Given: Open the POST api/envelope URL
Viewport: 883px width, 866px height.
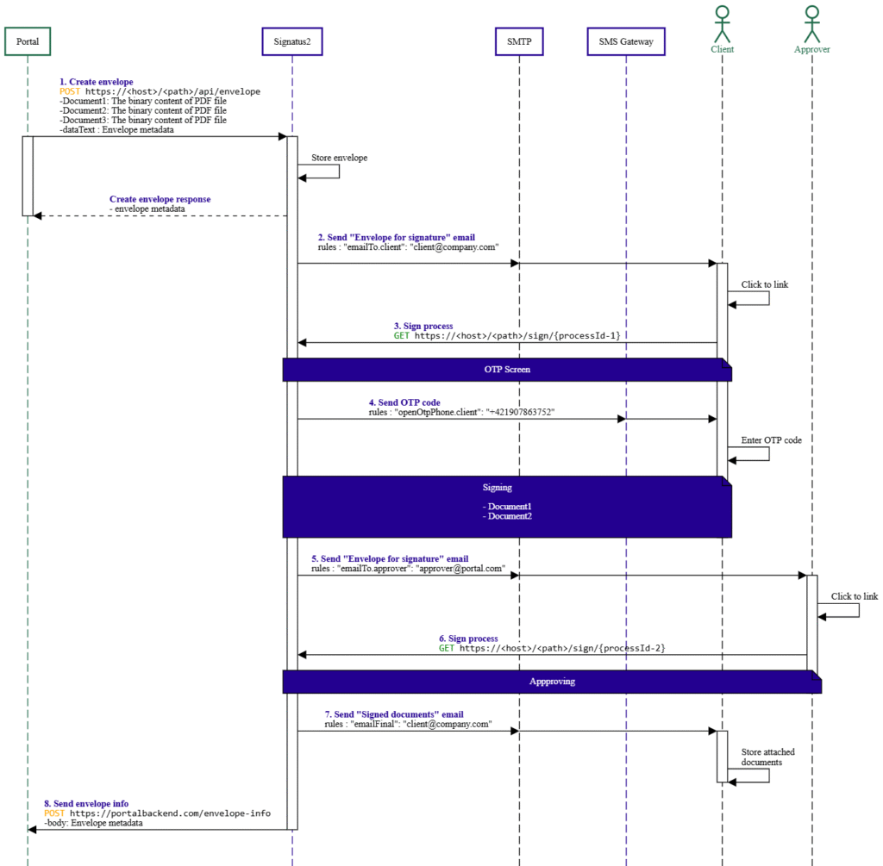Looking at the screenshot, I should [172, 91].
